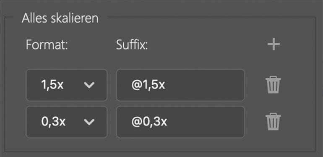Open the 0,3x format dropdown
Image resolution: width=323 pixels, height=157 pixels.
(x=67, y=122)
